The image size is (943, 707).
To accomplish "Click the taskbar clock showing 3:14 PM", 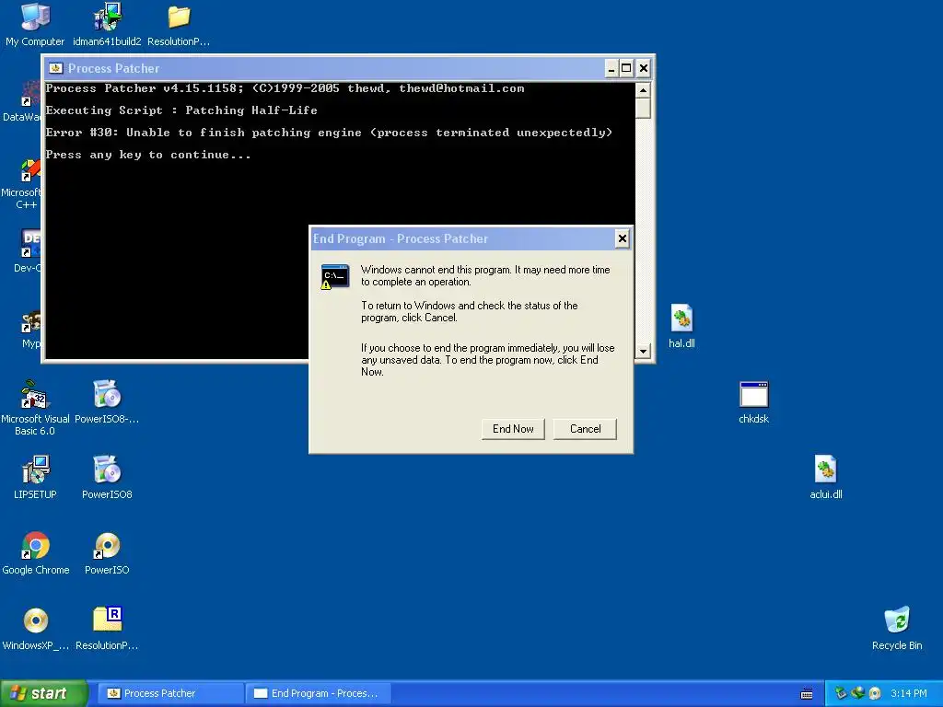I will point(909,693).
